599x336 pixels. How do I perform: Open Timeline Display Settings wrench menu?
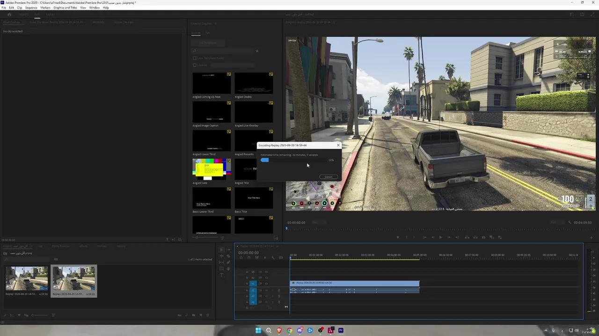click(273, 258)
